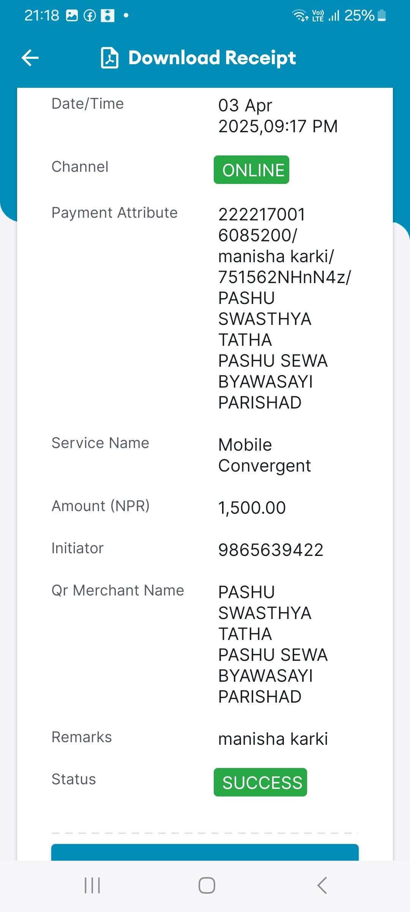Tap the back arrow in header
Viewport: 410px width, 912px height.
tap(30, 58)
